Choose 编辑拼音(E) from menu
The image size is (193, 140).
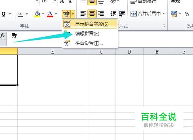click(x=90, y=34)
